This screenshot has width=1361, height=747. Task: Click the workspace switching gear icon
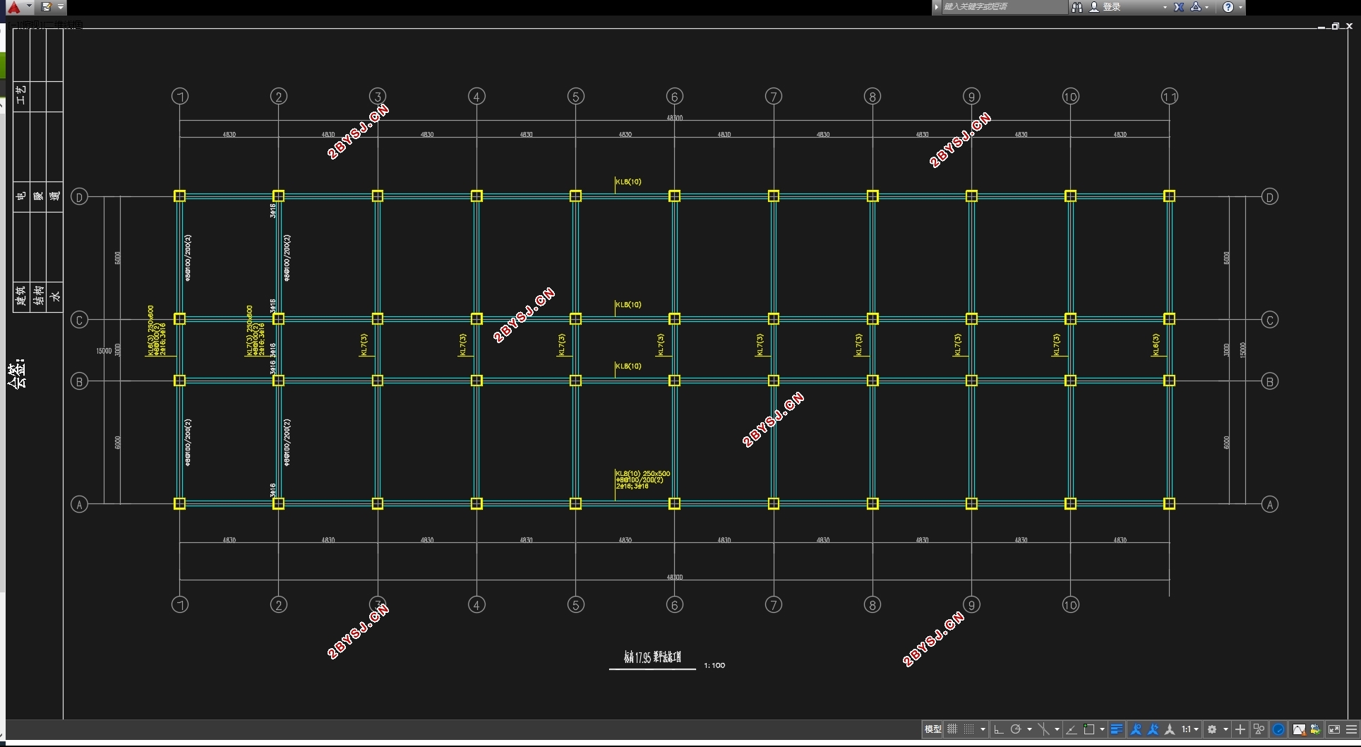click(x=1212, y=729)
